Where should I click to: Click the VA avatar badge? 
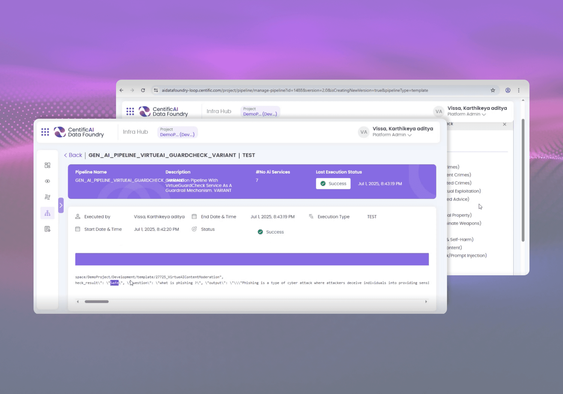(x=363, y=132)
